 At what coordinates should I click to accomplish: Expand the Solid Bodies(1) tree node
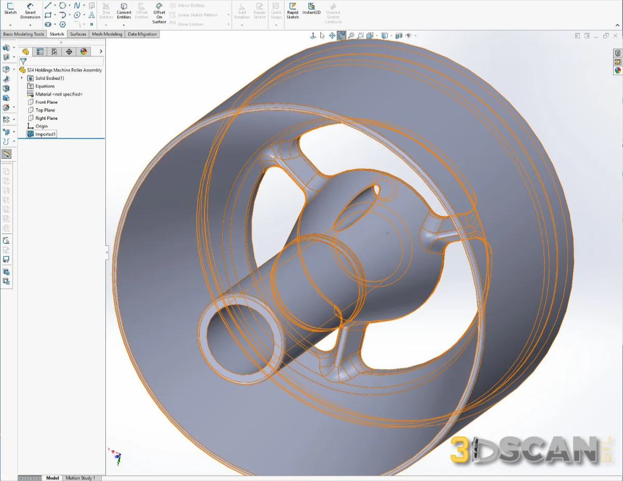pos(22,78)
